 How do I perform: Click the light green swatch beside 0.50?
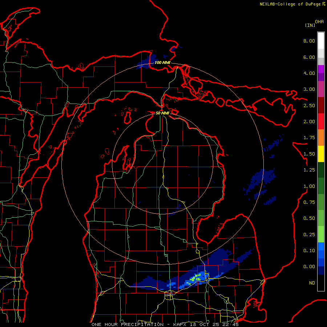coord(321,218)
